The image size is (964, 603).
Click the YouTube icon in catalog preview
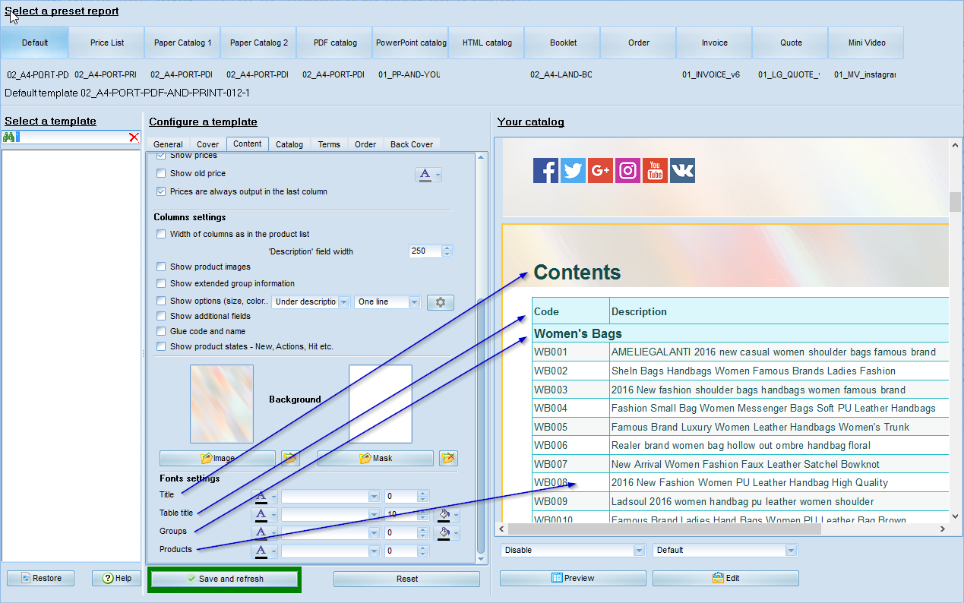pyautogui.click(x=655, y=171)
